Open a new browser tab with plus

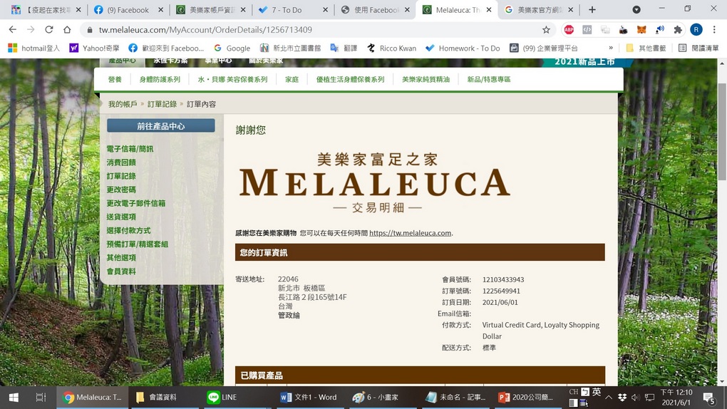tap(592, 10)
